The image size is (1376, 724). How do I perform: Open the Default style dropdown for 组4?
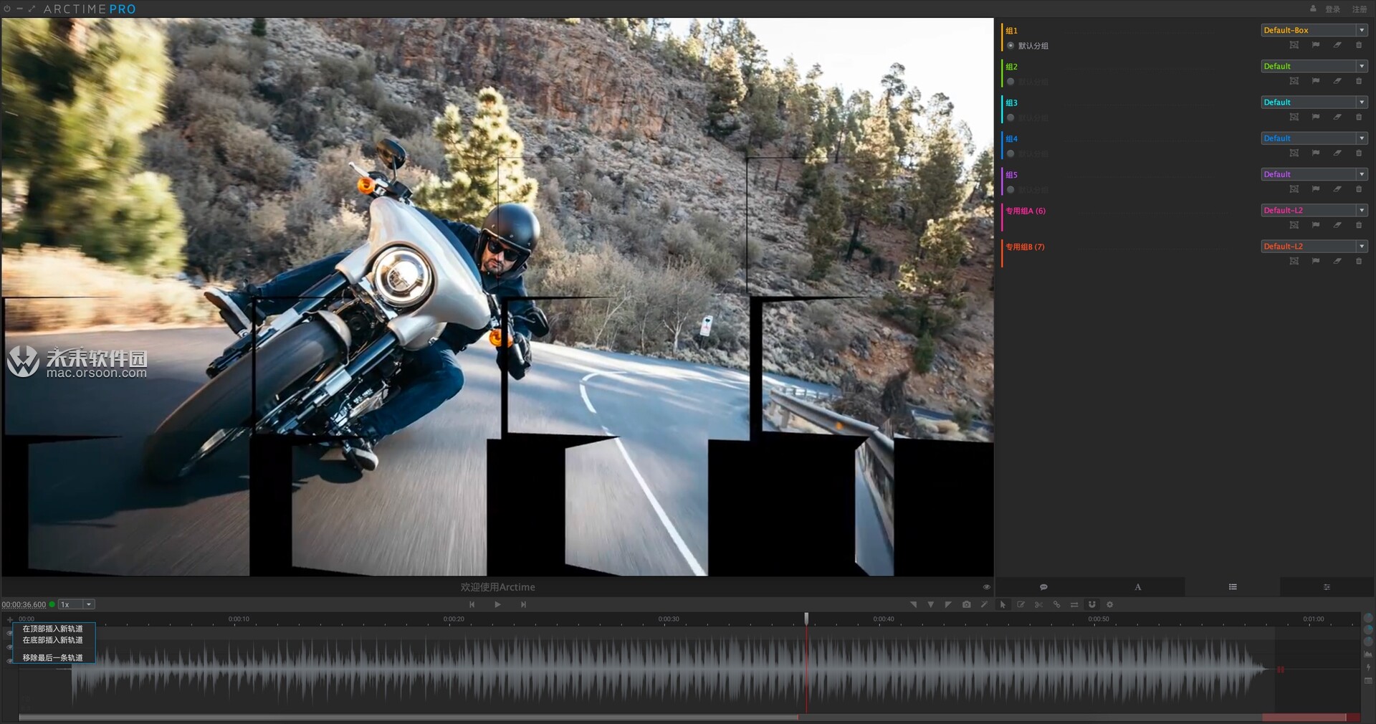[1314, 138]
